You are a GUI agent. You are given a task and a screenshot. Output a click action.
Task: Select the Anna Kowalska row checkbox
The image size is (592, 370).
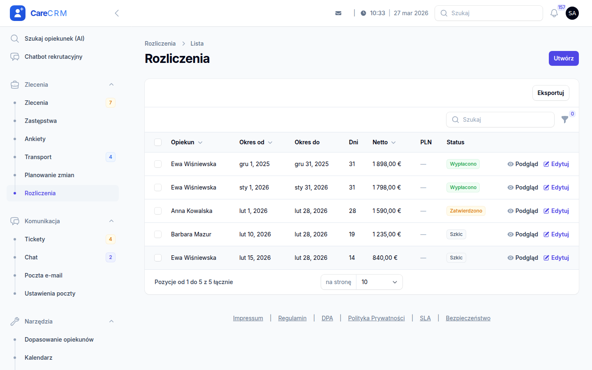point(158,211)
